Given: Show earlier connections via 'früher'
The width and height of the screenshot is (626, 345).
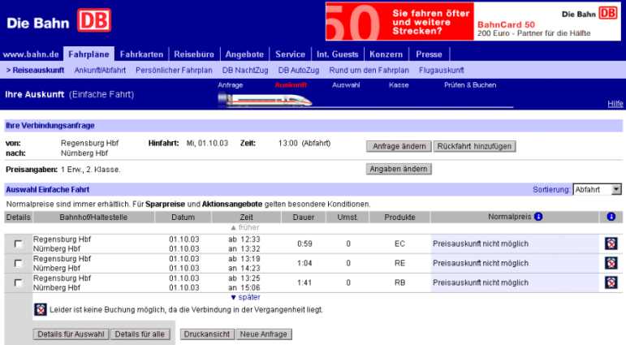Looking at the screenshot, I should pyautogui.click(x=245, y=227).
